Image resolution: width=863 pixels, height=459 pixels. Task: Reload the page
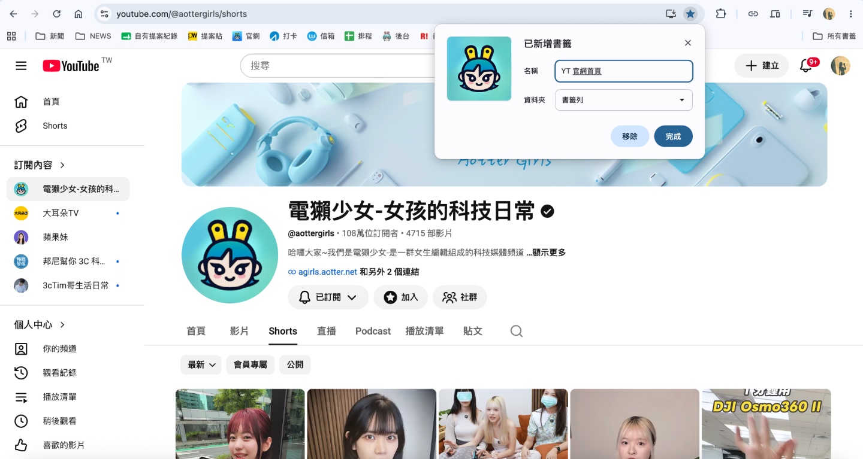pyautogui.click(x=56, y=14)
